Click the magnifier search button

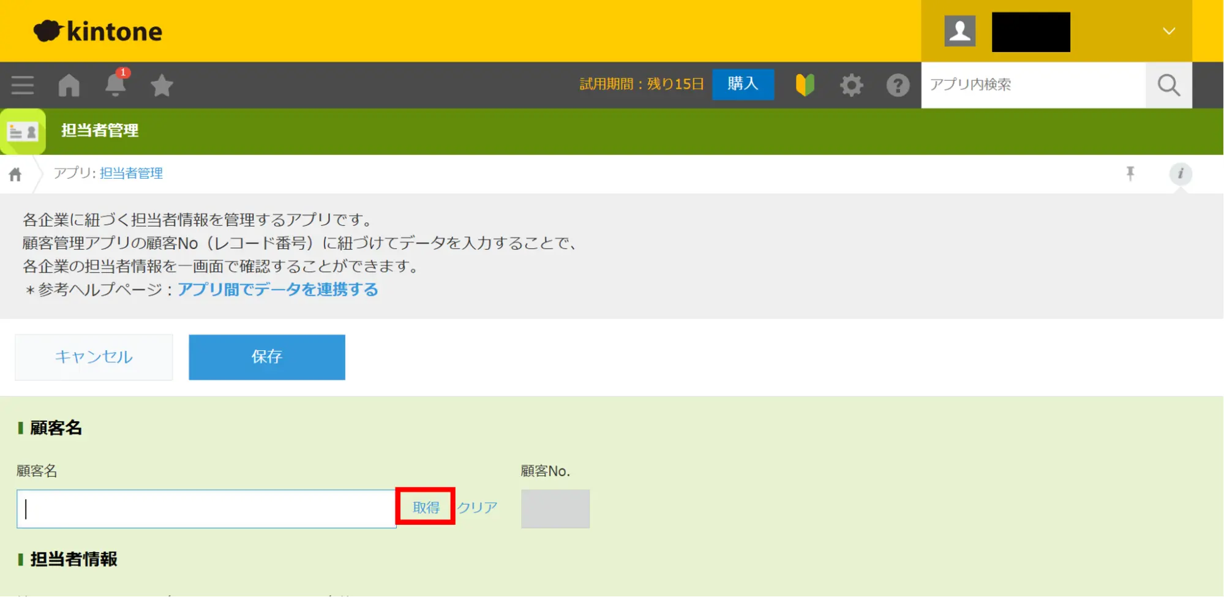click(1168, 85)
